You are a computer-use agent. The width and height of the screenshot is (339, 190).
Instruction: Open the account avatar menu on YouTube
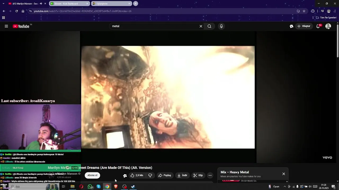tap(328, 26)
